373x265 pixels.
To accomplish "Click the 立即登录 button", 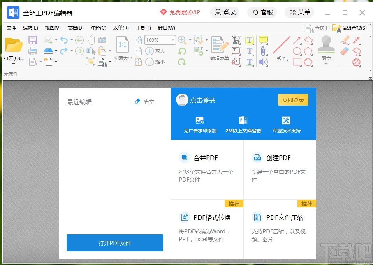I will pyautogui.click(x=293, y=100).
